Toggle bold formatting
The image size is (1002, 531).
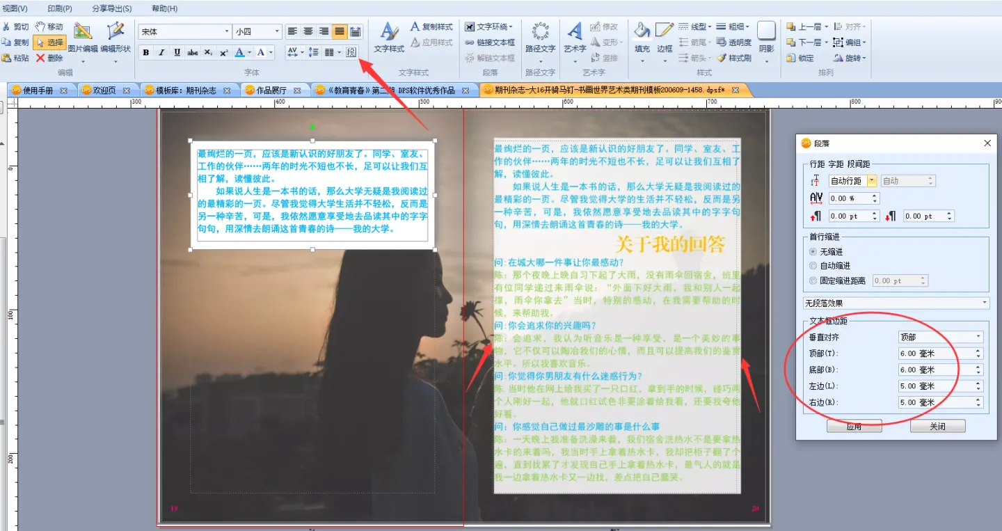[x=146, y=52]
